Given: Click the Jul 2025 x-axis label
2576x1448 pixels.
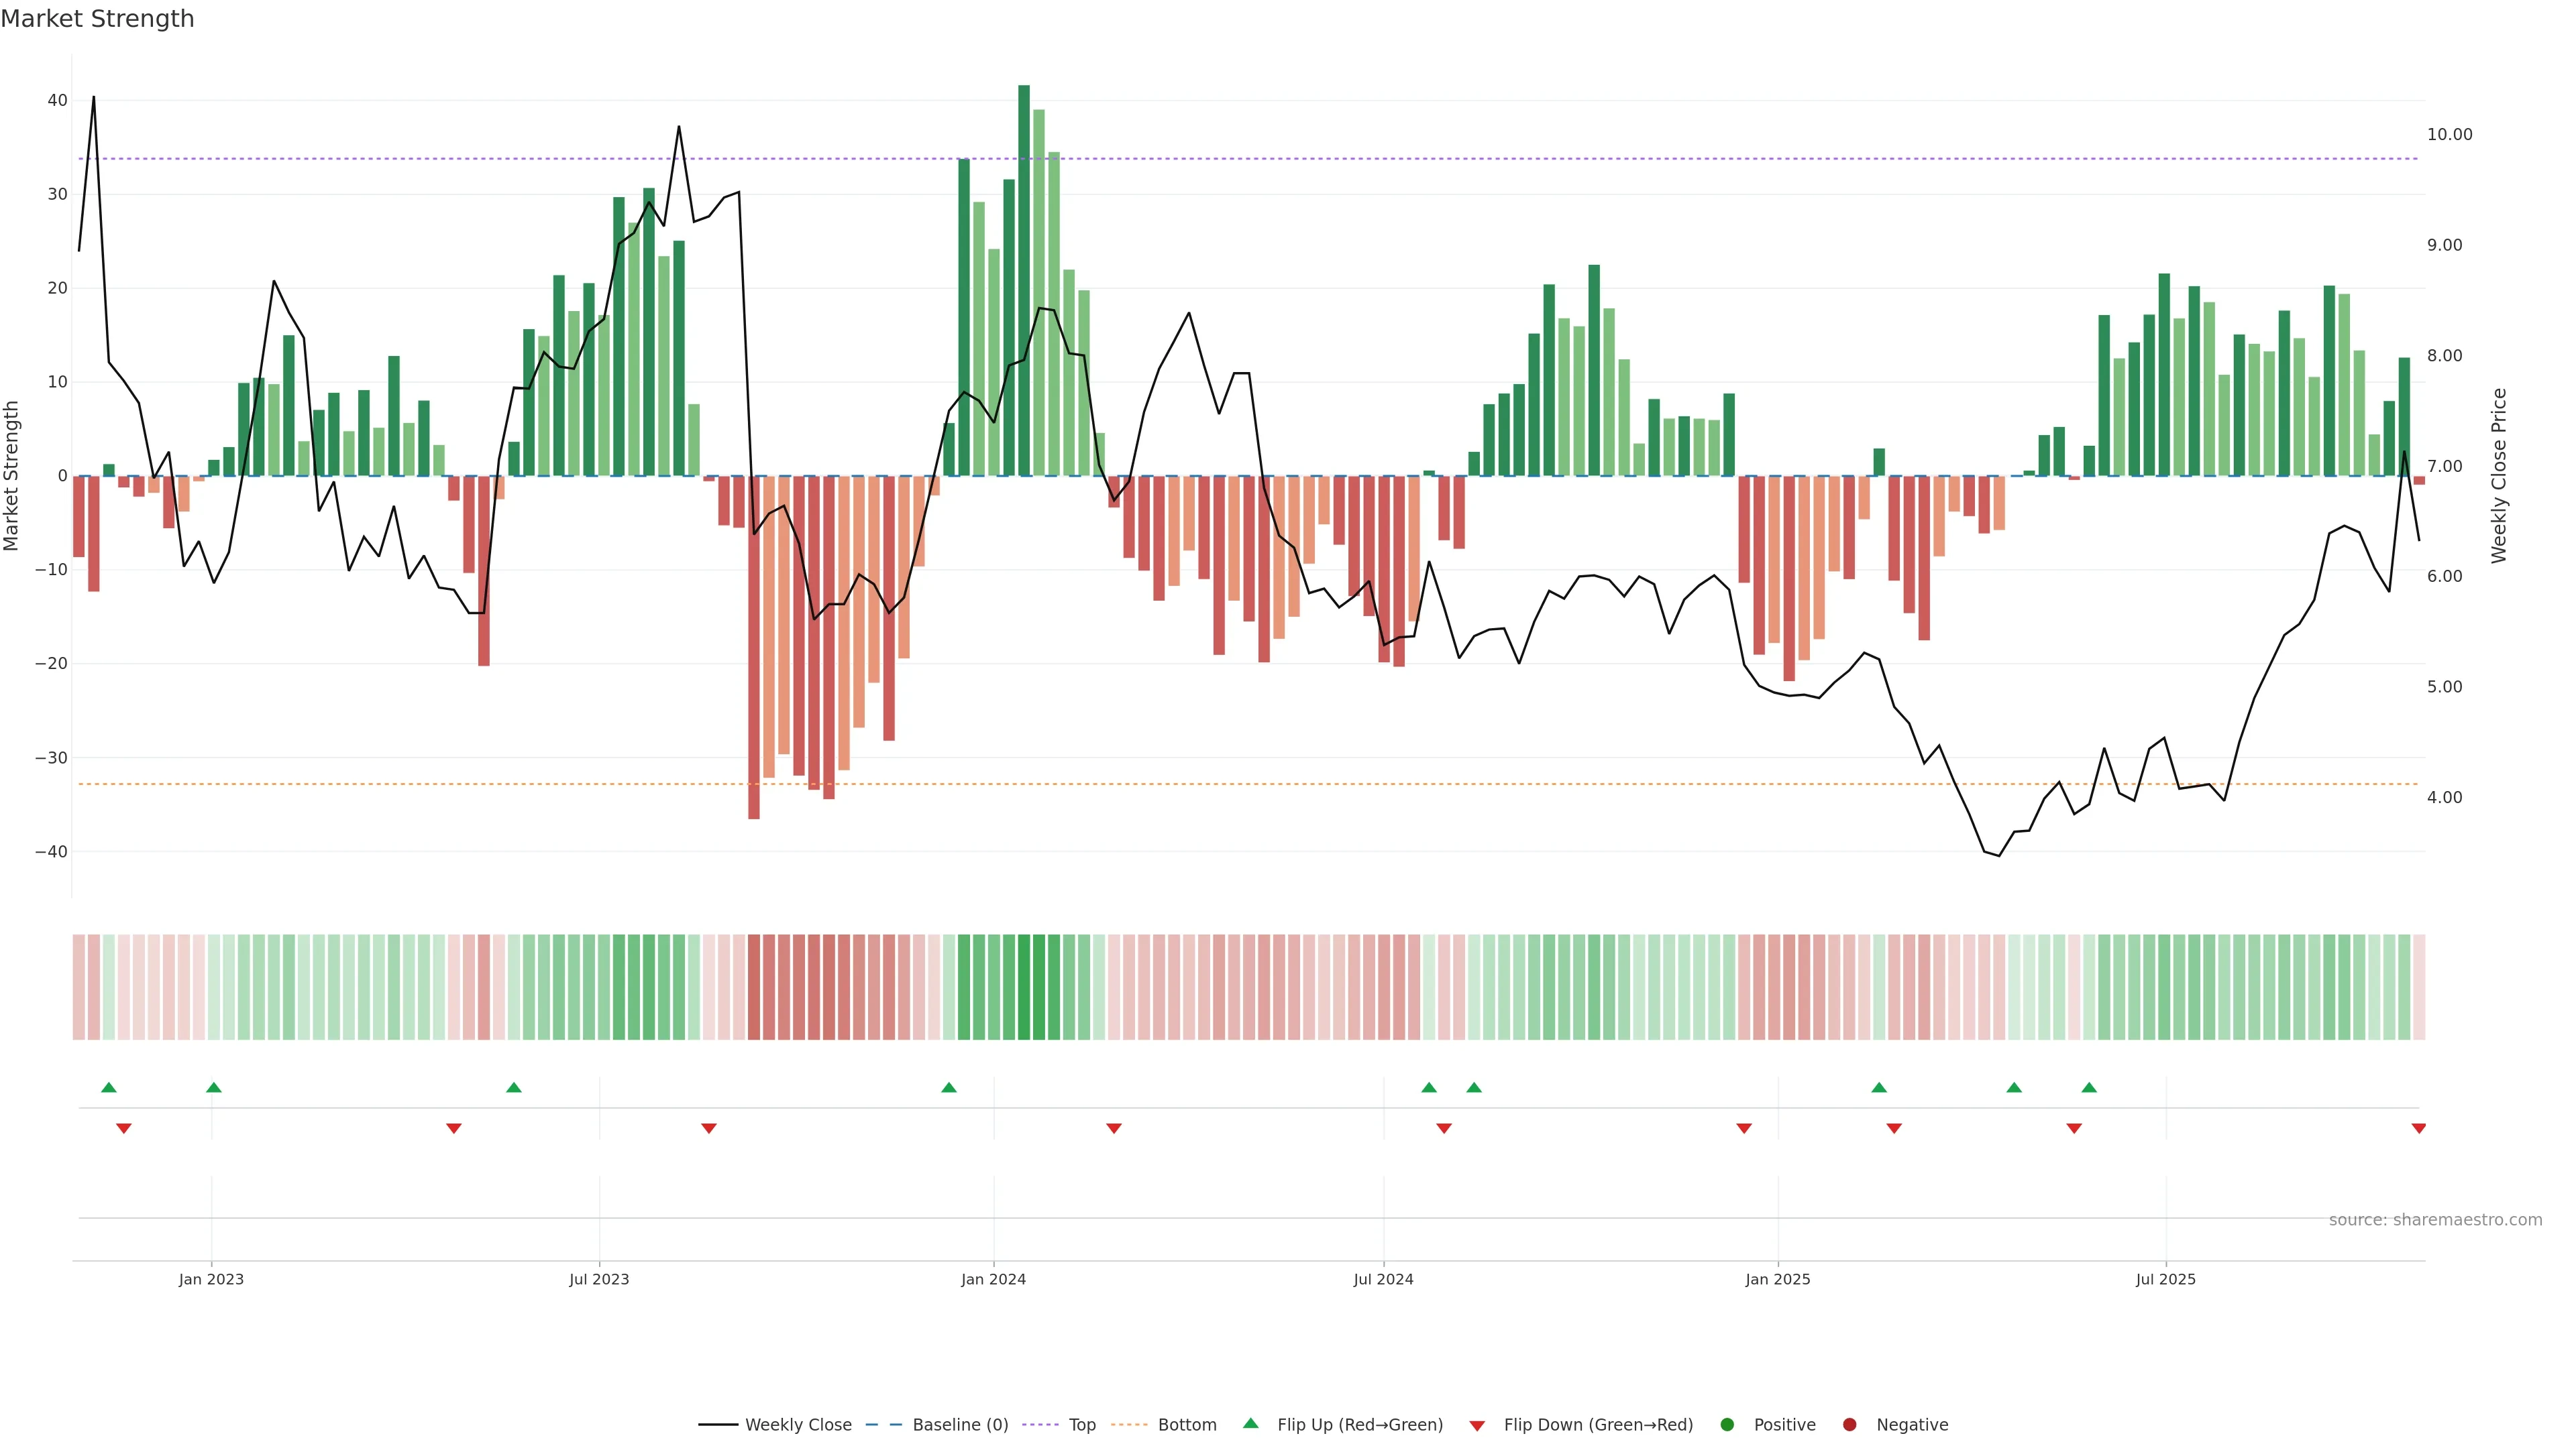Looking at the screenshot, I should [x=2165, y=1279].
